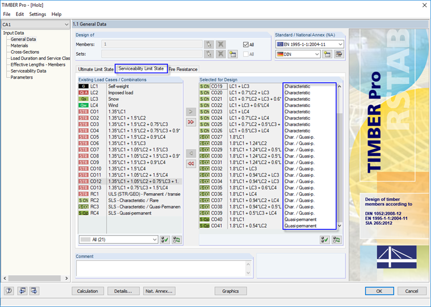Create a new set of members icon
The height and width of the screenshot is (307, 431).
tap(233, 54)
